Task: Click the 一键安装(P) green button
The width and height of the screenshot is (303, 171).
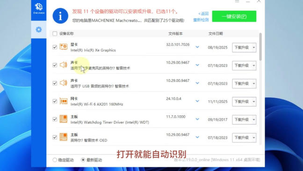Action: [x=234, y=16]
